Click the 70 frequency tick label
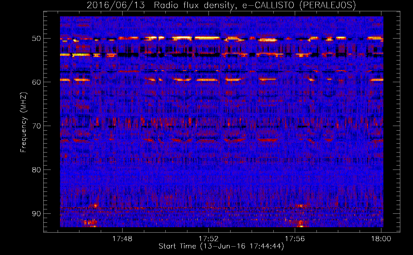413x255 pixels. [x=37, y=126]
